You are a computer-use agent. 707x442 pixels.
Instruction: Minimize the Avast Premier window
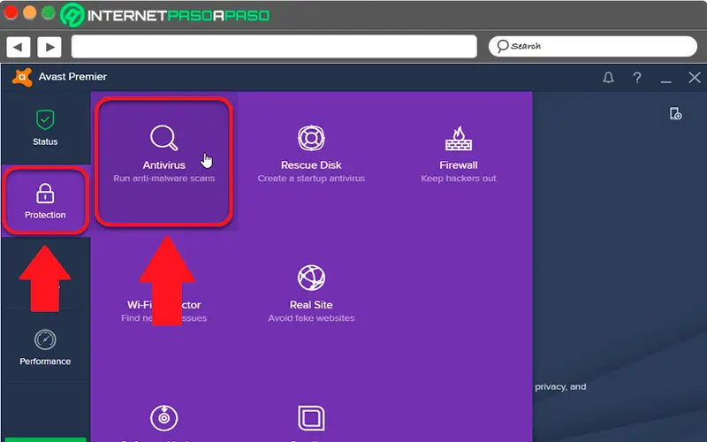click(x=666, y=81)
